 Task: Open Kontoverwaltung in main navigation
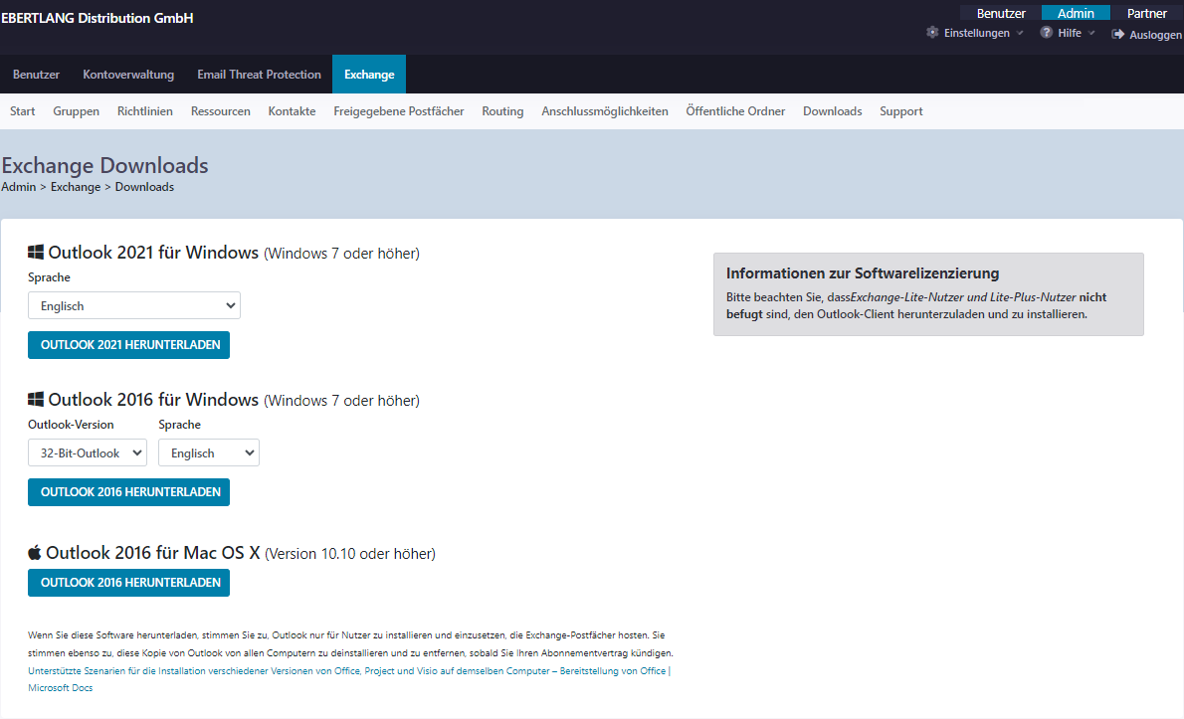(128, 74)
